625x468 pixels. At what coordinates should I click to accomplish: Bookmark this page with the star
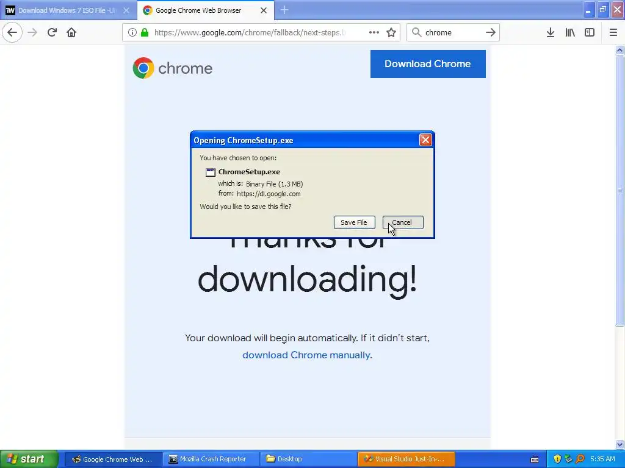(x=391, y=32)
